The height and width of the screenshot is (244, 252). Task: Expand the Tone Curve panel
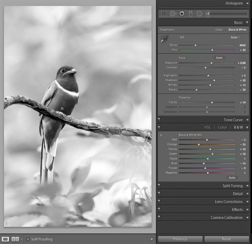pyautogui.click(x=247, y=120)
